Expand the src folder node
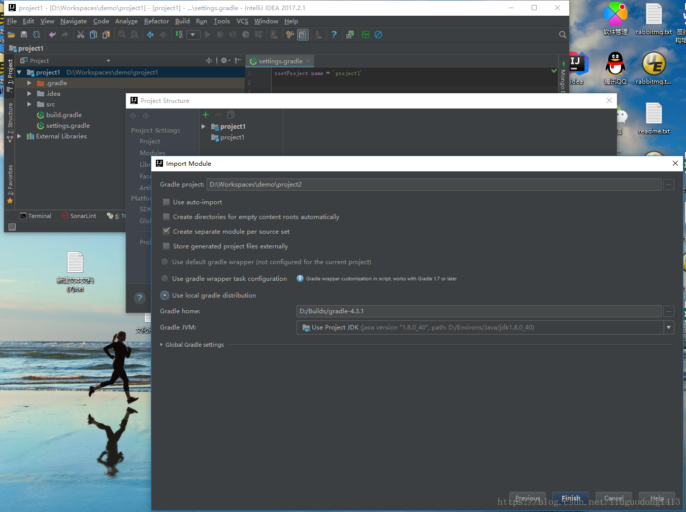The width and height of the screenshot is (686, 512). click(x=29, y=104)
